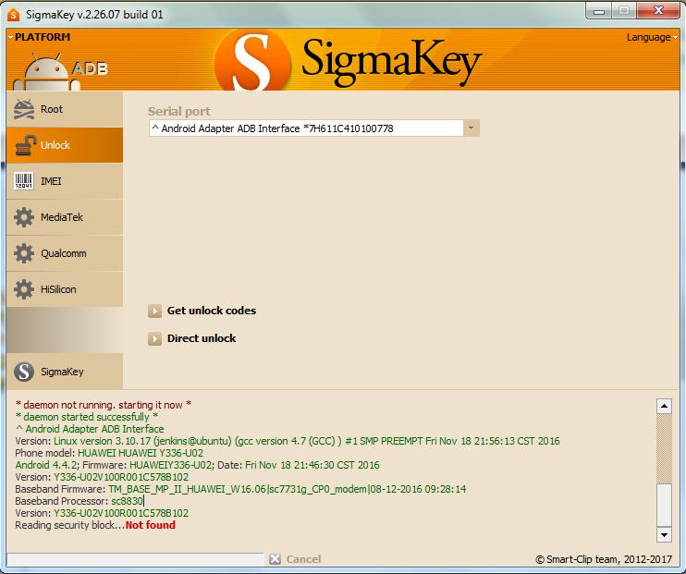
Task: Click the log scrollbar thumb
Action: [664, 505]
